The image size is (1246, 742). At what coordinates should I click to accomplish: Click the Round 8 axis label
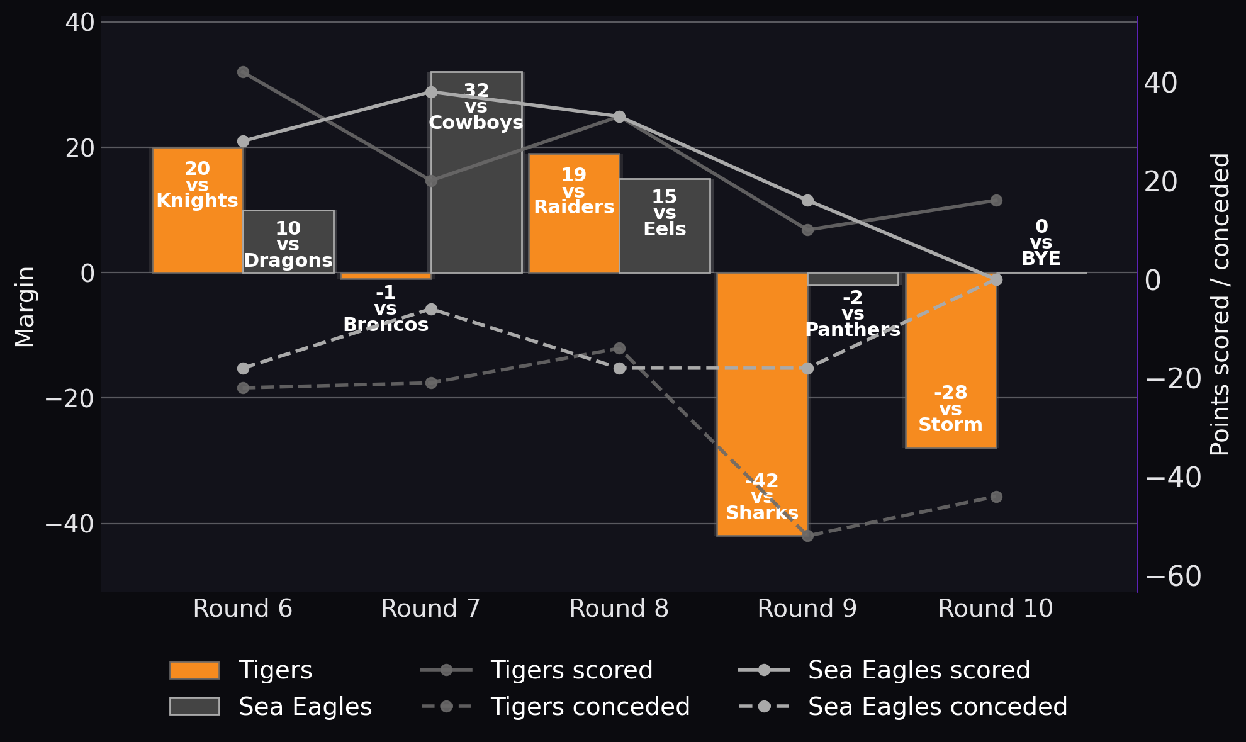click(619, 609)
